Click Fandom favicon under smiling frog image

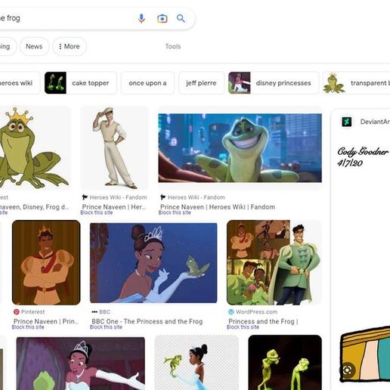pyautogui.click(x=163, y=197)
